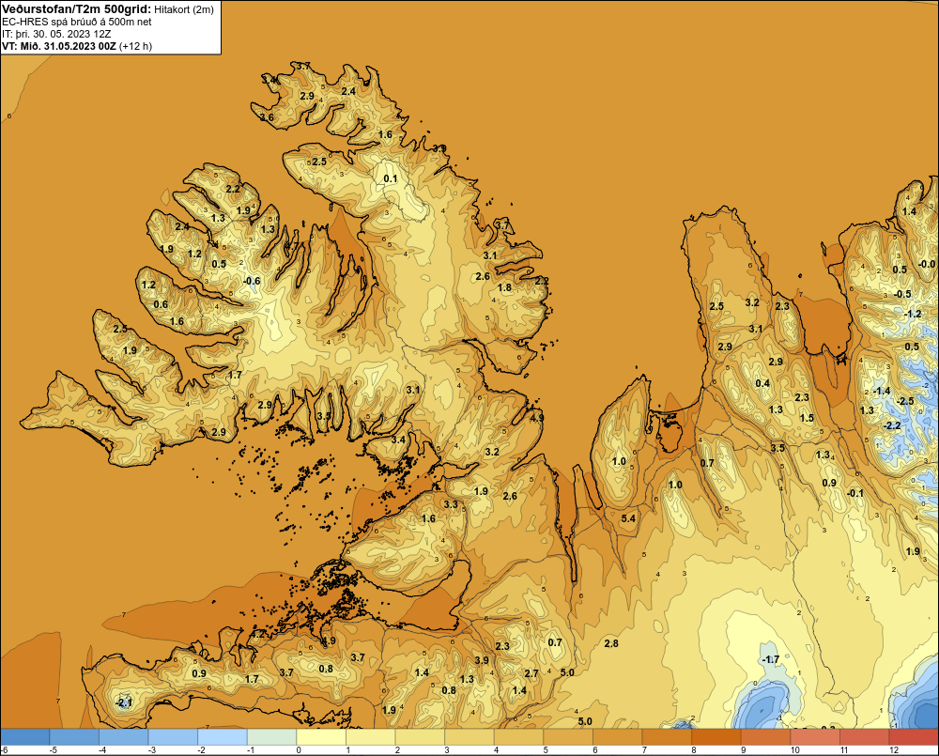Select the -0.6 temperature label in the Westfjords
The image size is (939, 756).
[x=252, y=281]
